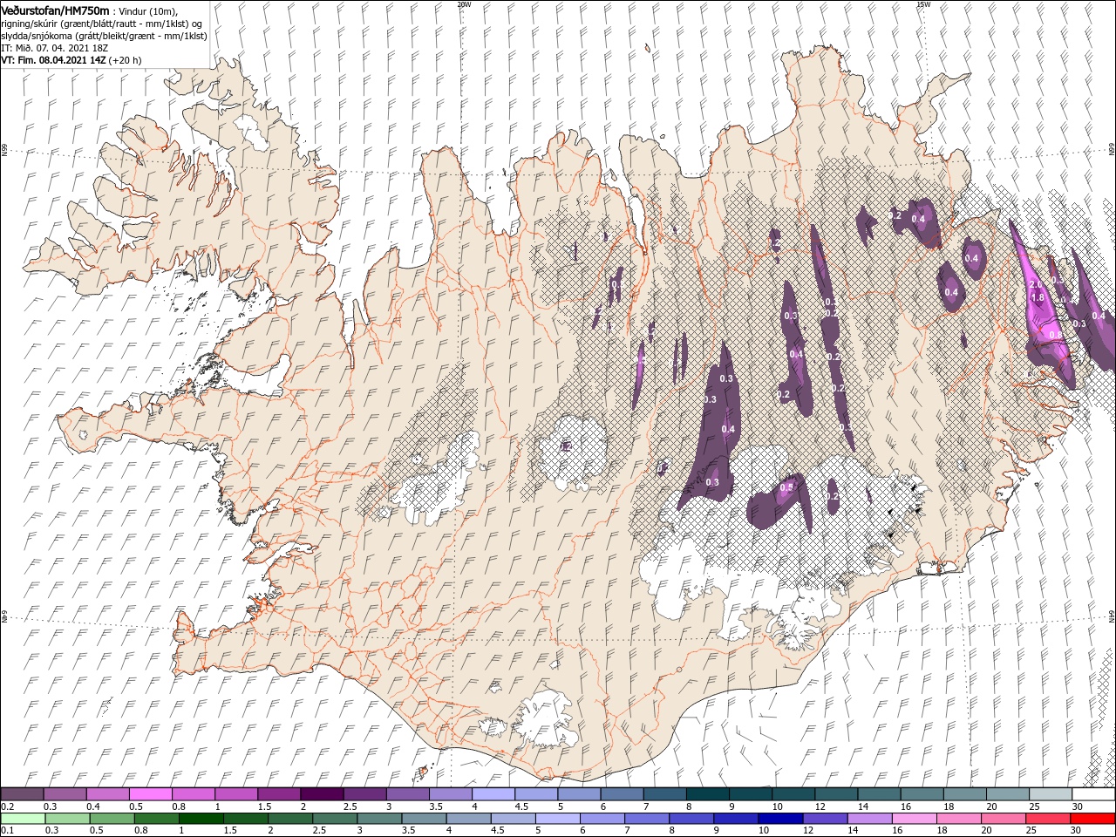Image resolution: width=1116 pixels, height=837 pixels.
Task: Pick the rain legend swatch at 0.8
Action: click(x=156, y=818)
